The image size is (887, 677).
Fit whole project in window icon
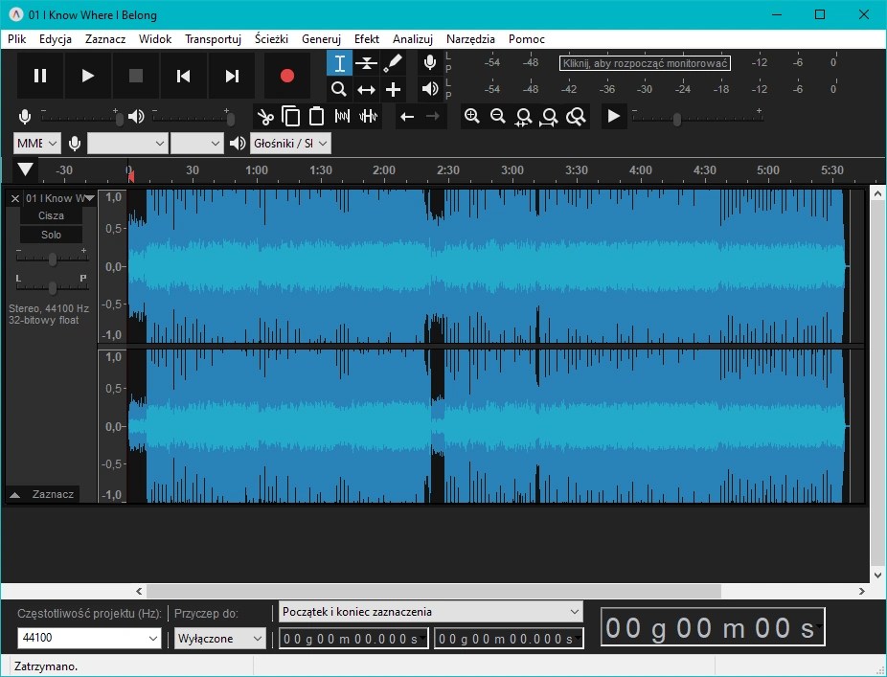[x=549, y=117]
